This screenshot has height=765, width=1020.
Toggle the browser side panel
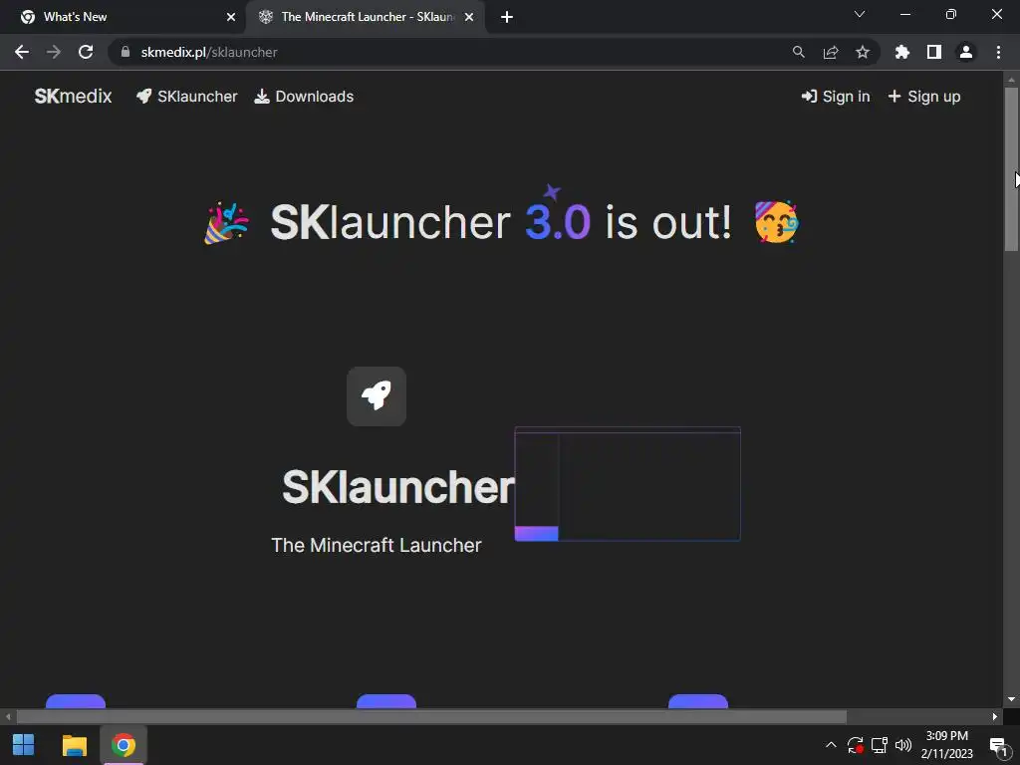[x=934, y=52]
